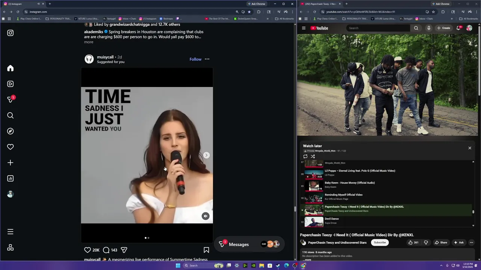
Task: Open fentygirl bookmark in Instagram window
Action: 110,19
